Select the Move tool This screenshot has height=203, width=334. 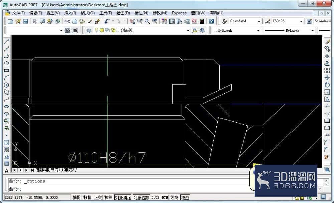pos(327,78)
